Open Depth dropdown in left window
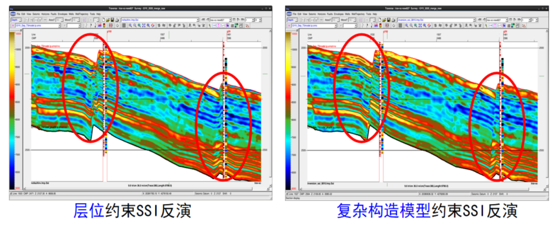 pos(16,20)
